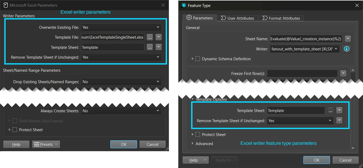Open arrow menu beside Feature Type Remove Template Sheet
This screenshot has height=168, width=363.
339,121
